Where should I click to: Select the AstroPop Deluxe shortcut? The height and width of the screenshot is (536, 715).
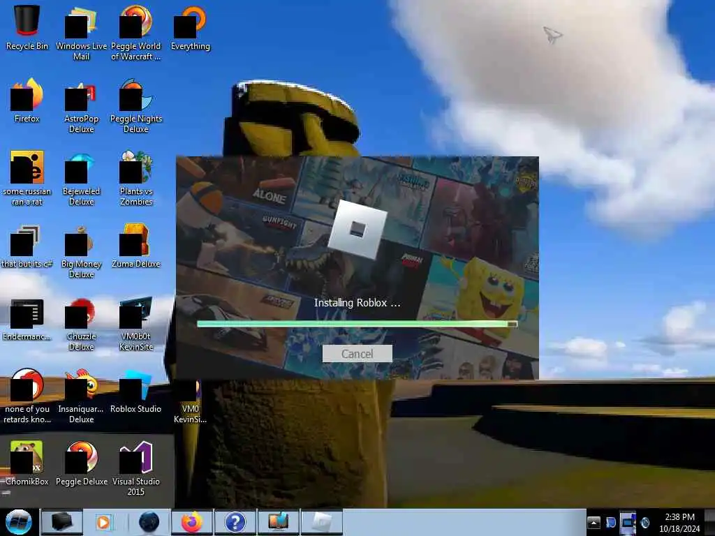81,106
